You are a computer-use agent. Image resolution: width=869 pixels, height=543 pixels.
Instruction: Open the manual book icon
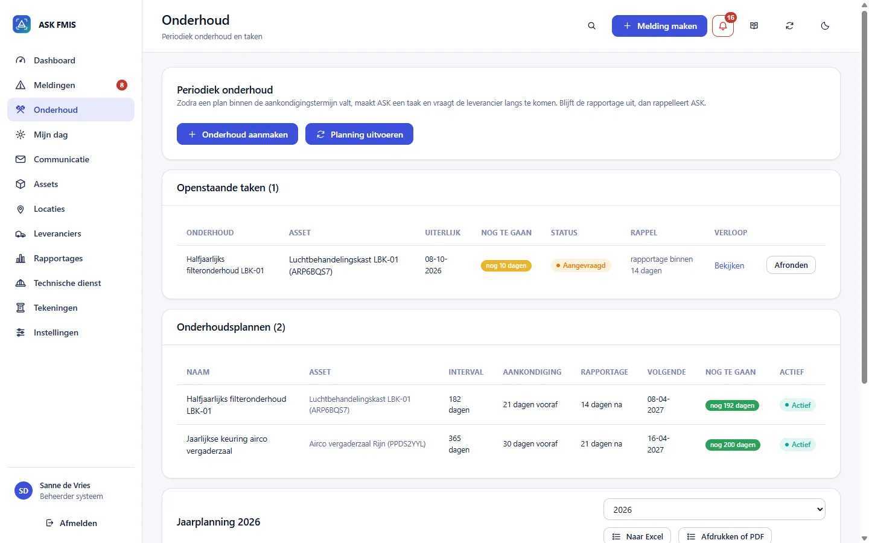click(754, 26)
